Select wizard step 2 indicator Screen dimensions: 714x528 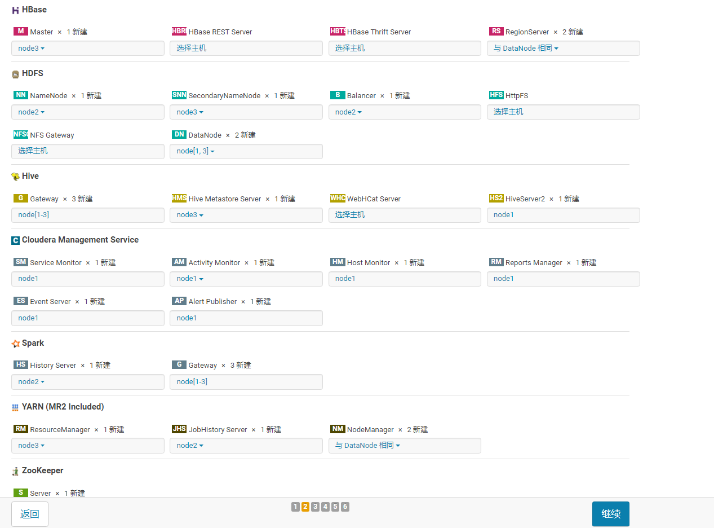pos(305,507)
